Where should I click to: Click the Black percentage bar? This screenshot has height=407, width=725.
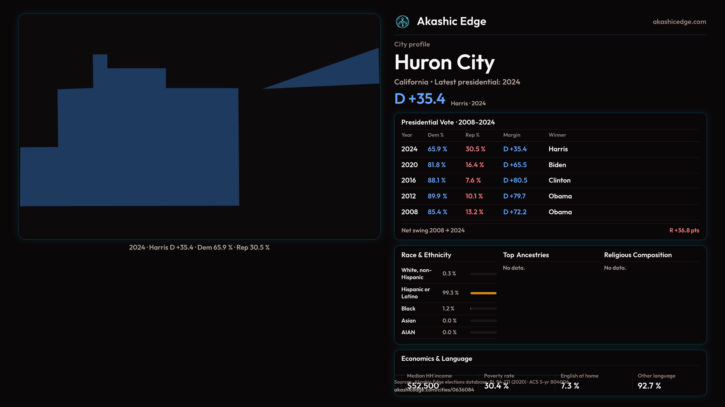coord(483,309)
